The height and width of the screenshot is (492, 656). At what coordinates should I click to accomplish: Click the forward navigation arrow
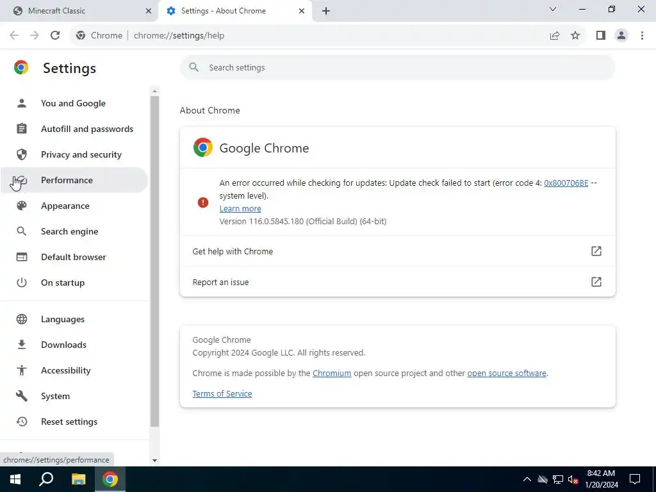[35, 36]
